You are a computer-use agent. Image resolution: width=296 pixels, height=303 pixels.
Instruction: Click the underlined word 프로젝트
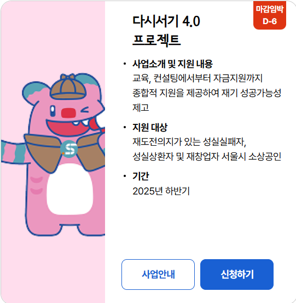coord(156,40)
